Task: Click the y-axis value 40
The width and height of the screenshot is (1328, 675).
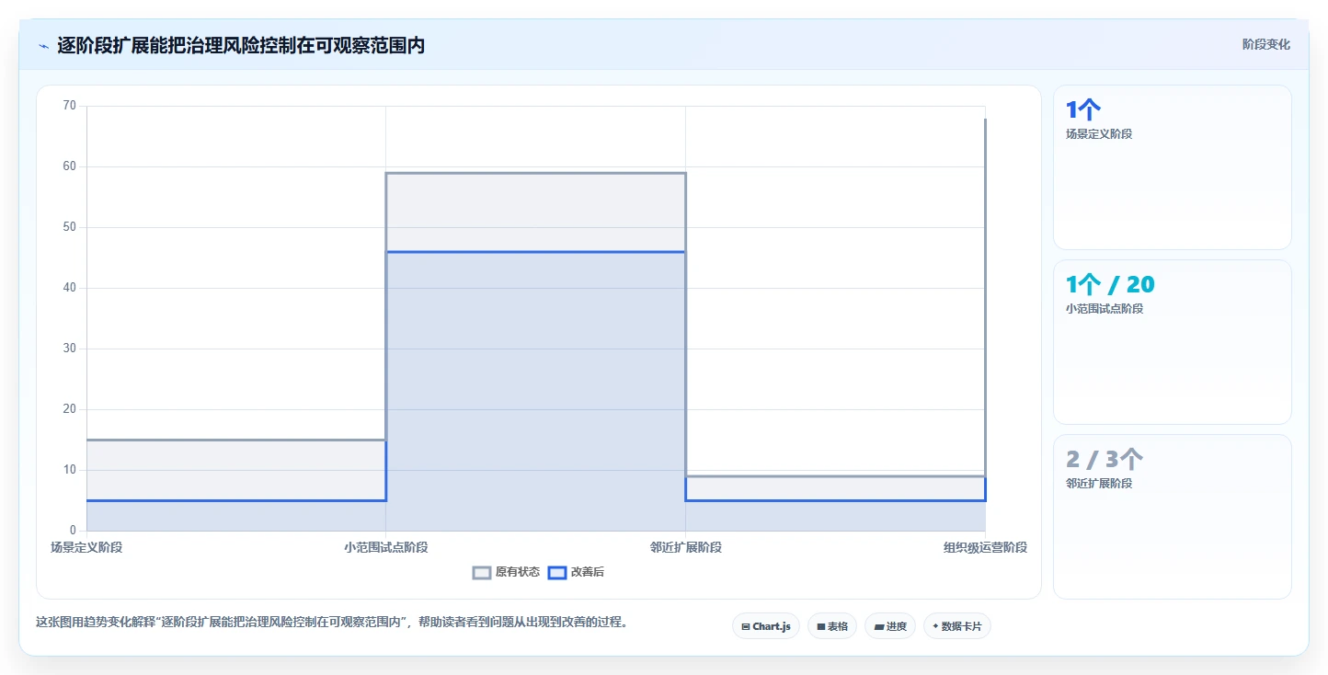Action: (x=70, y=288)
